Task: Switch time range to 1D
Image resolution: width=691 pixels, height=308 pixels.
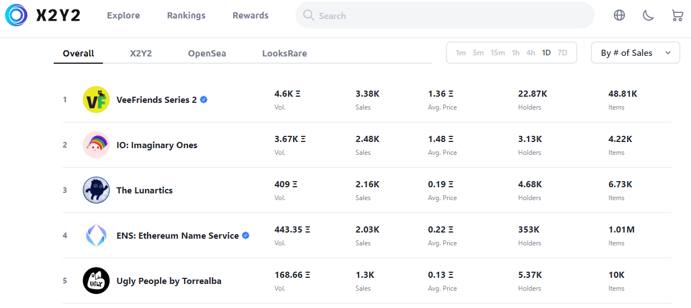Action: tap(546, 53)
